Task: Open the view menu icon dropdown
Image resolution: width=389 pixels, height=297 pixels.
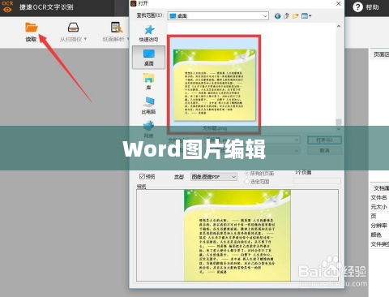Action: 306,16
